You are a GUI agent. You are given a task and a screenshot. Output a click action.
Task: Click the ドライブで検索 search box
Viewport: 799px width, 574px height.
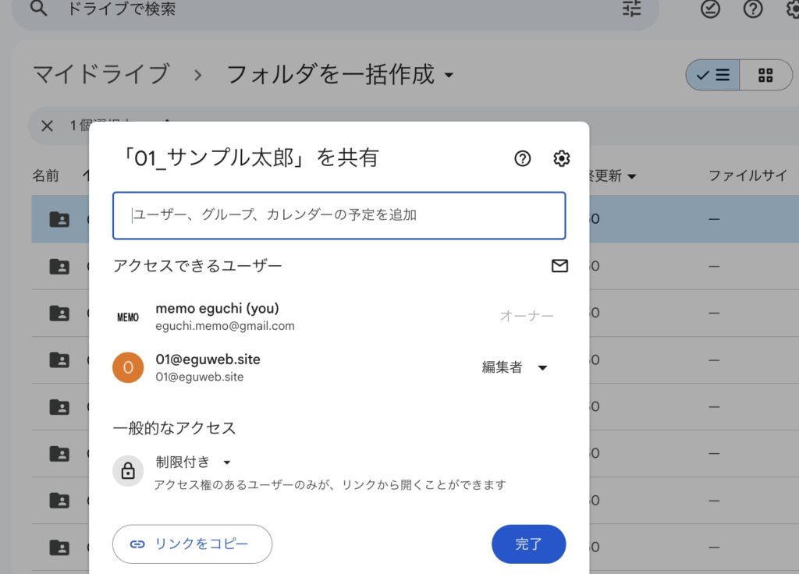click(x=312, y=9)
